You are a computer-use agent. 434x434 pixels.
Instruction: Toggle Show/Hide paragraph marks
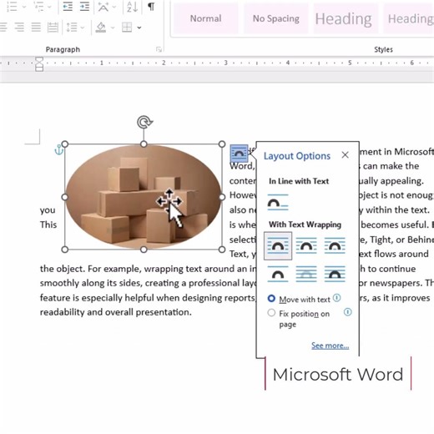click(151, 7)
